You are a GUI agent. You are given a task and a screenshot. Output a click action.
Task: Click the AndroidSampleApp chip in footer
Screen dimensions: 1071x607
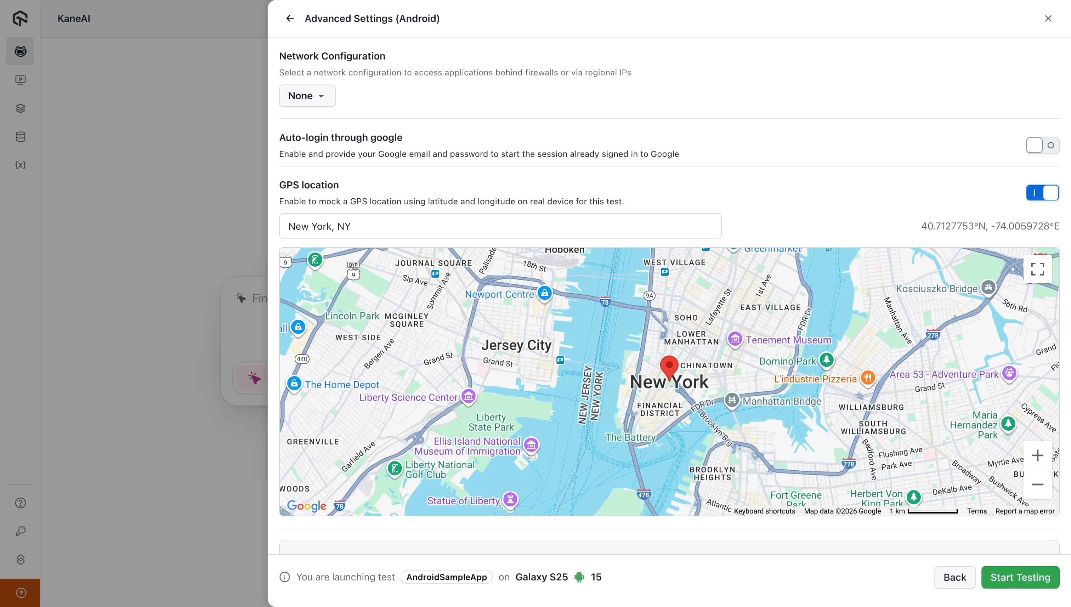pos(446,577)
